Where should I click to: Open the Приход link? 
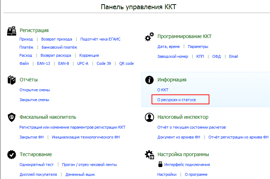coord(26,39)
